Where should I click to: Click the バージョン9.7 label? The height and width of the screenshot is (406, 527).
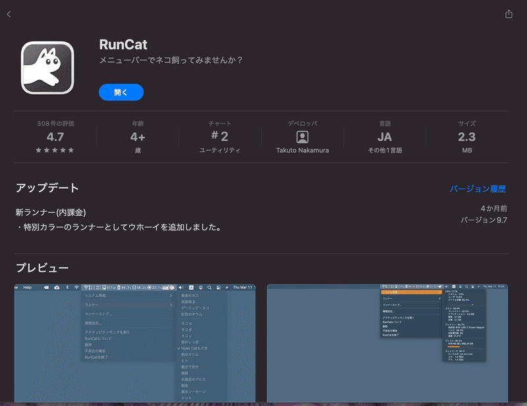coord(484,220)
